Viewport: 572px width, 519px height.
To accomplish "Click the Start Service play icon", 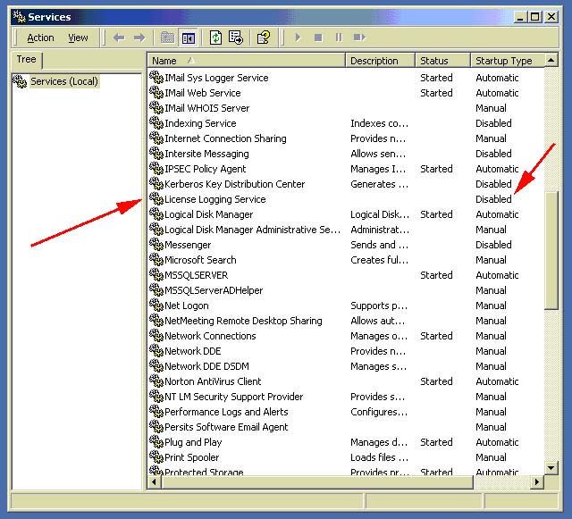I will click(x=298, y=38).
